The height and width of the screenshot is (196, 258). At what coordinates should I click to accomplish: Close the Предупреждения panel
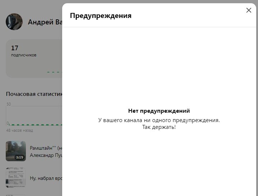pos(249,10)
